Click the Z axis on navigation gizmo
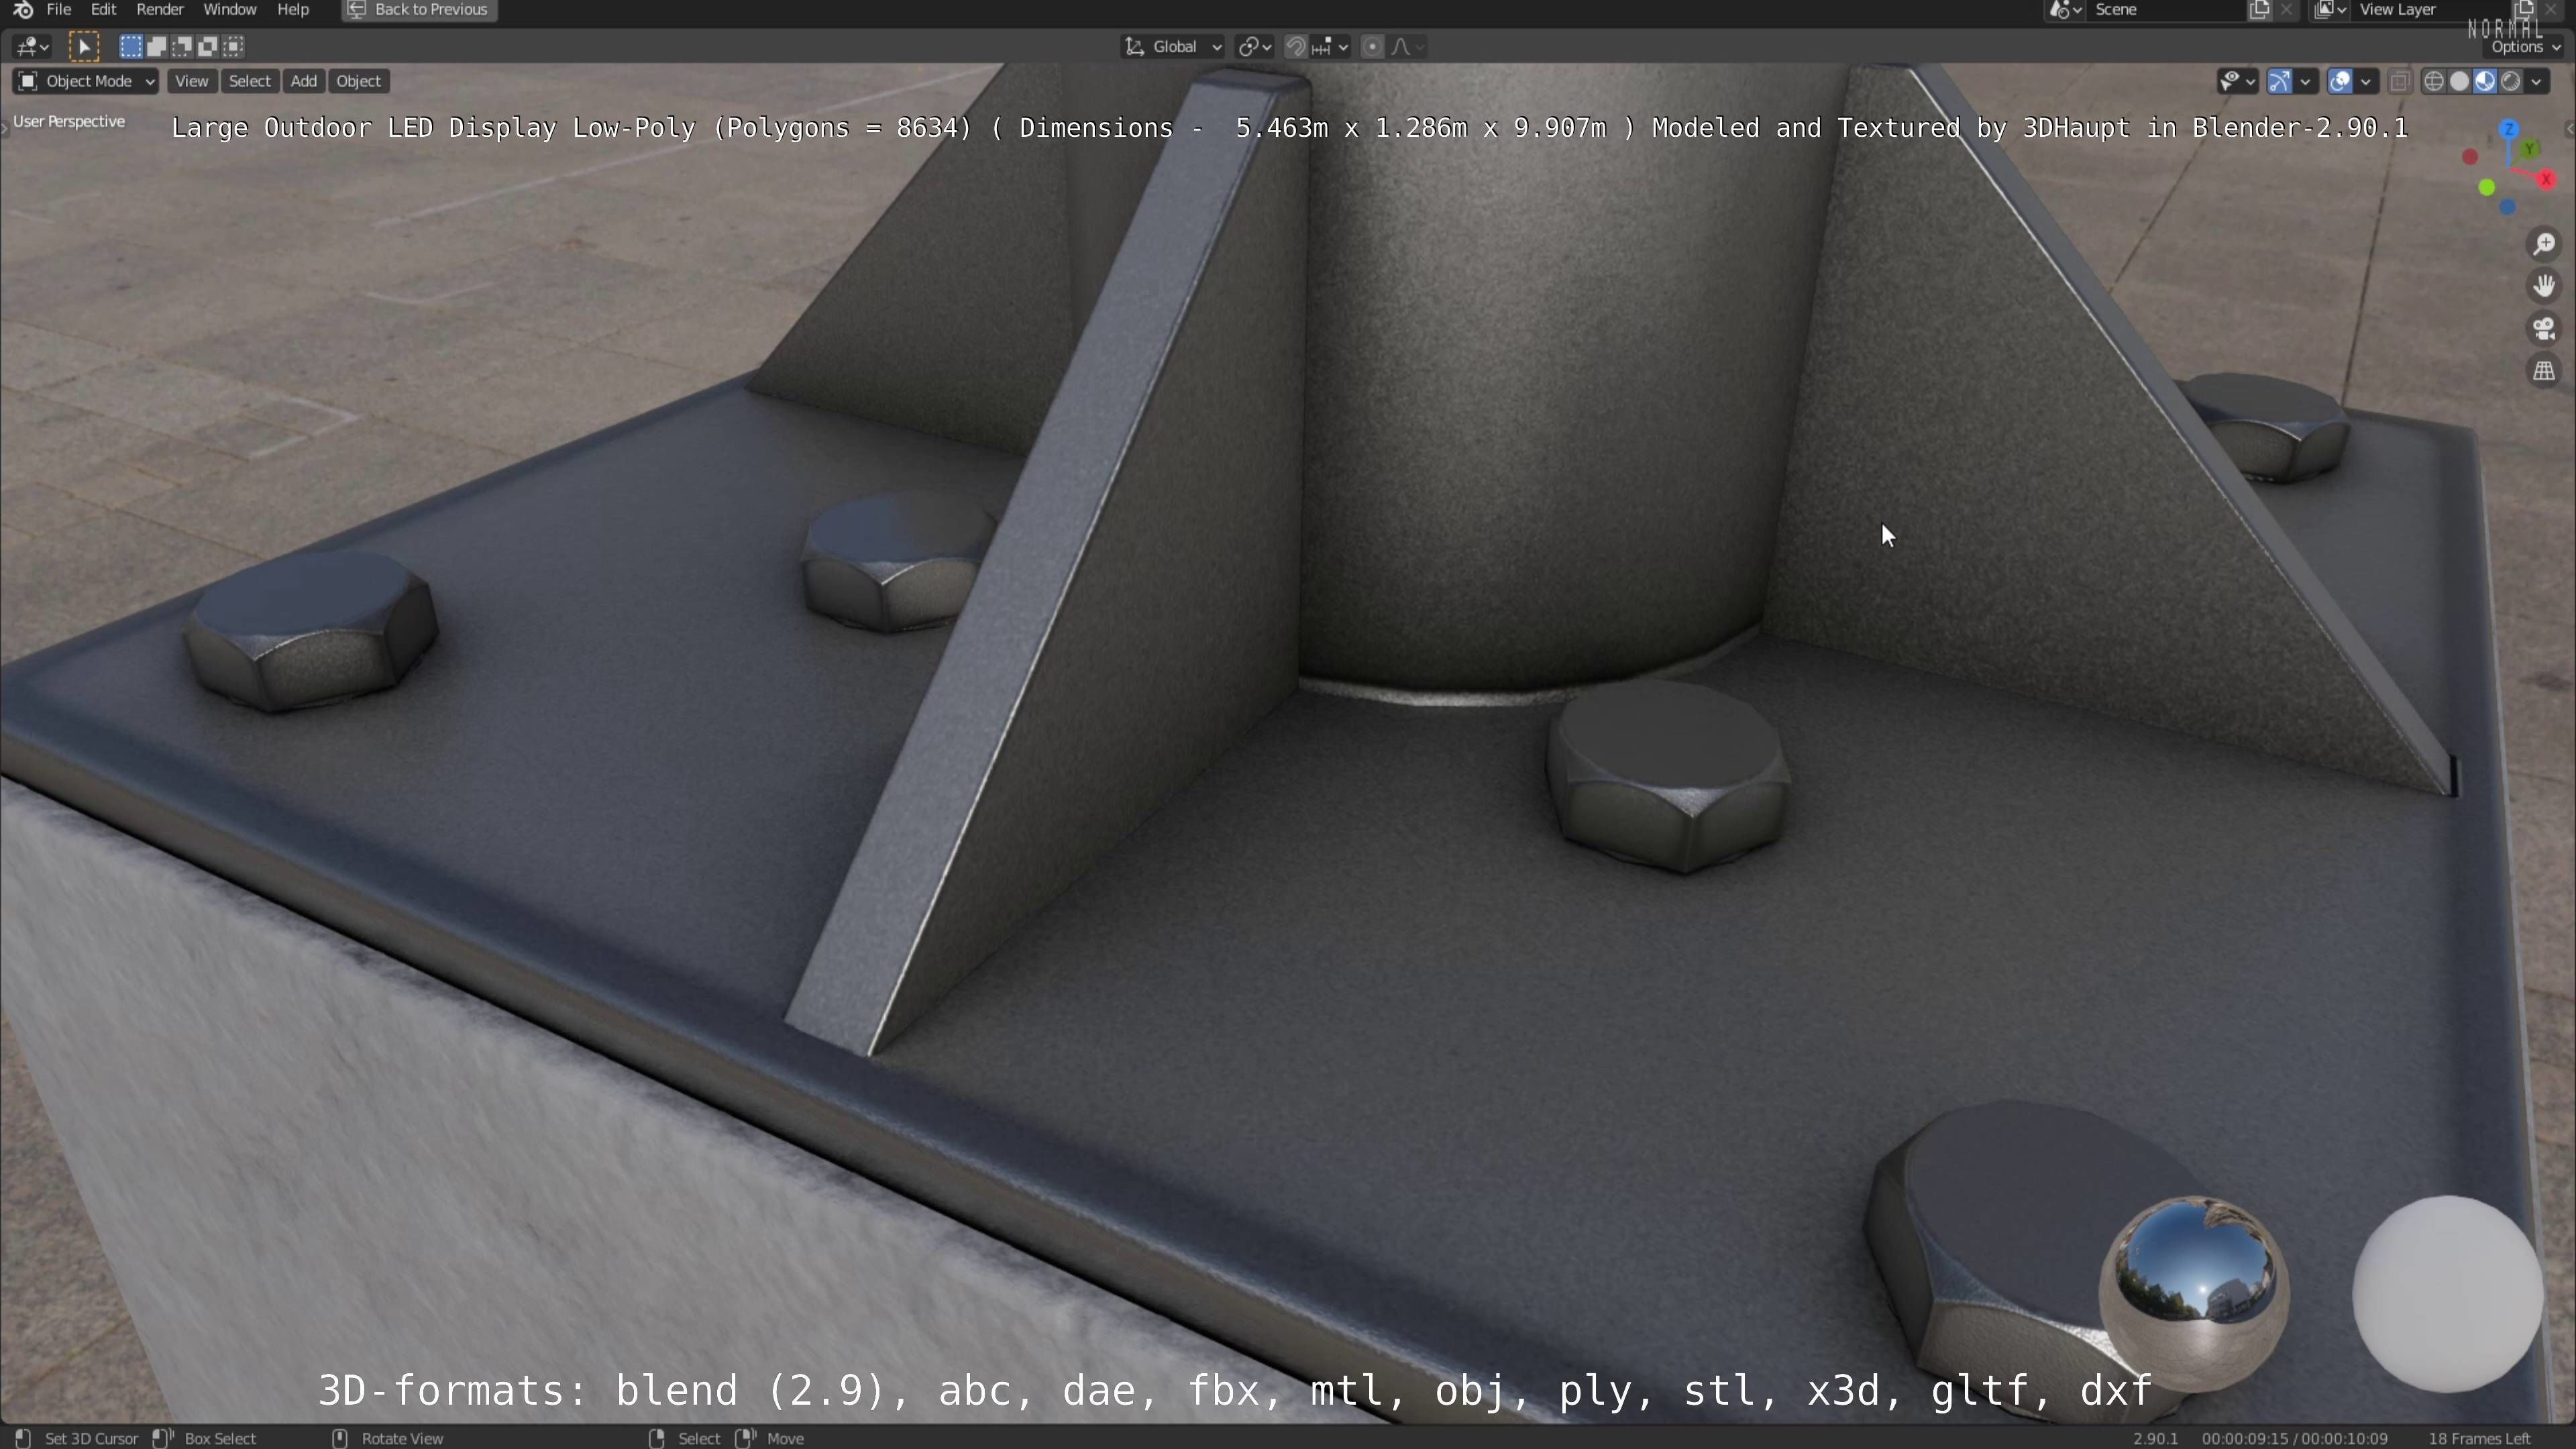The width and height of the screenshot is (2576, 1449). (x=2508, y=130)
